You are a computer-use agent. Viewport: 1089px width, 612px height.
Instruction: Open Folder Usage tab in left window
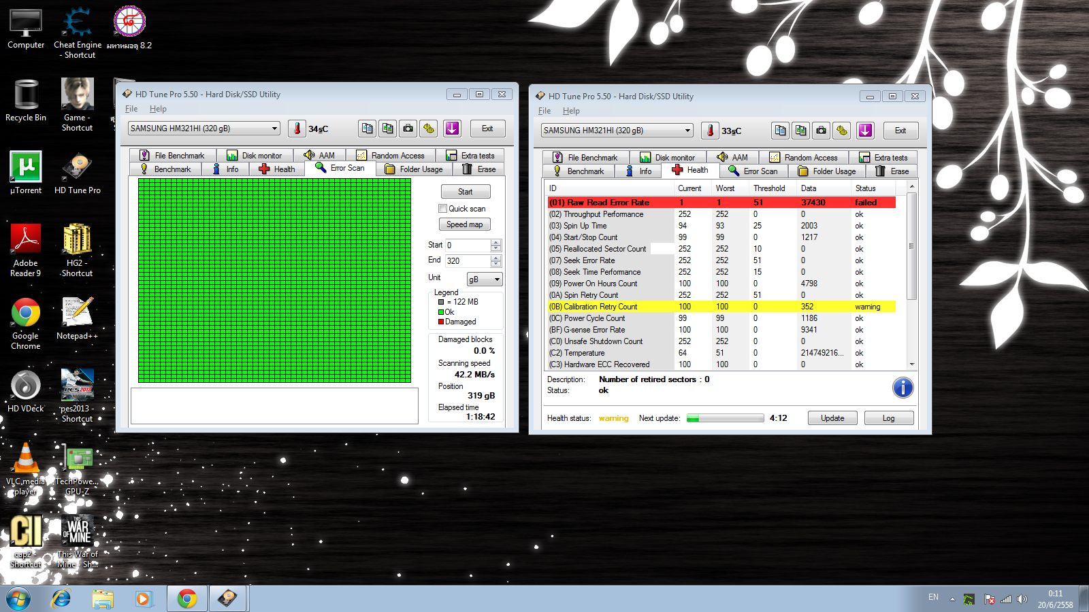coord(414,169)
